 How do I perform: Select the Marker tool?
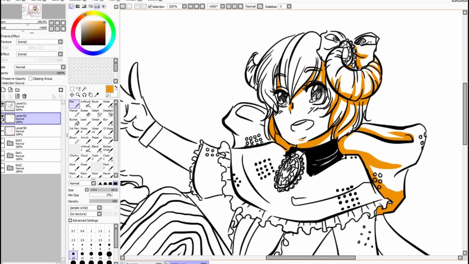[x=74, y=113]
